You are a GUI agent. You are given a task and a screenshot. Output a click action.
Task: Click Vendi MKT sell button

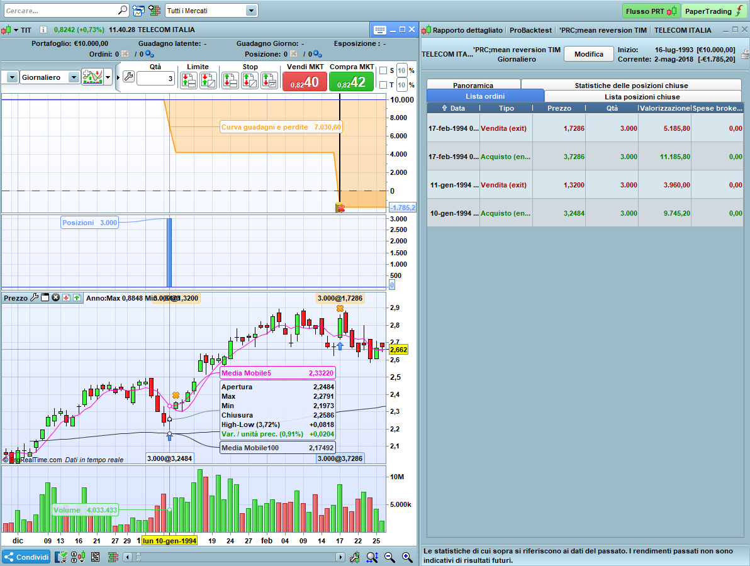point(304,82)
